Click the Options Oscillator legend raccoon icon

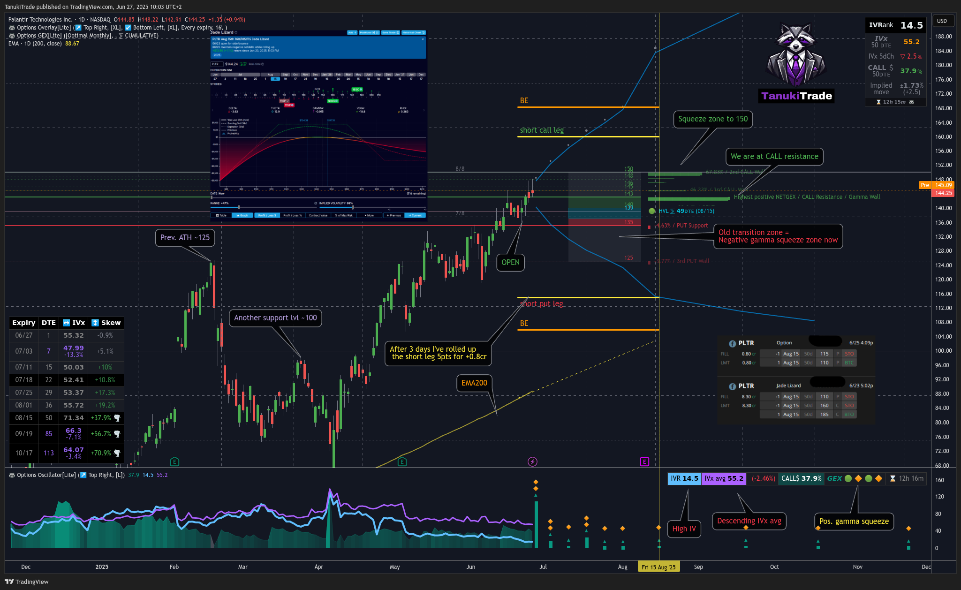12,475
